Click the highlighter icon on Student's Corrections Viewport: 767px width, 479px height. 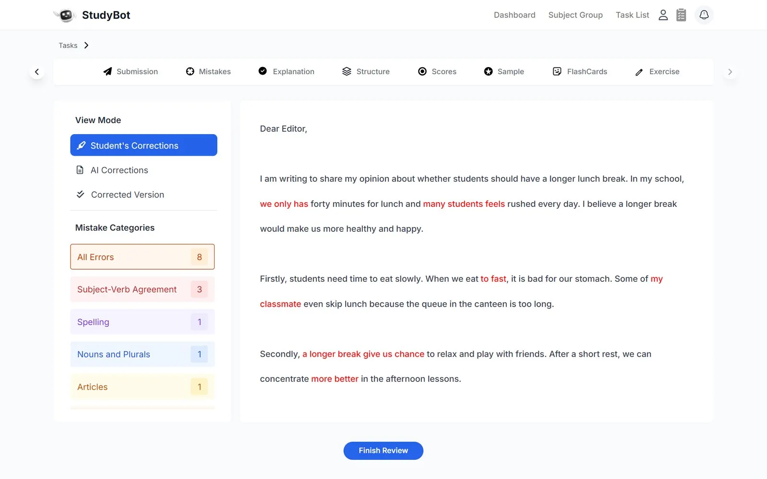tap(81, 145)
